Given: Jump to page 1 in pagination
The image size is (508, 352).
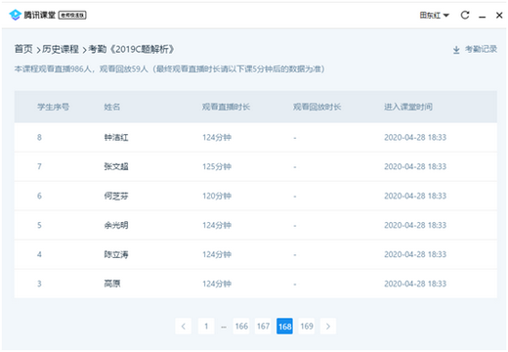Looking at the screenshot, I should click(206, 326).
